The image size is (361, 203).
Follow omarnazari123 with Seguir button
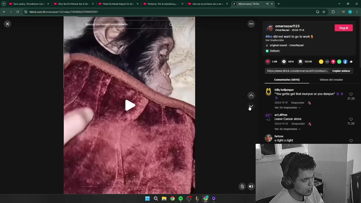[x=344, y=28]
